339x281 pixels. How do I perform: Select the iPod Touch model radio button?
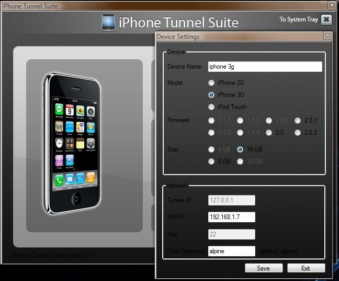tap(211, 107)
